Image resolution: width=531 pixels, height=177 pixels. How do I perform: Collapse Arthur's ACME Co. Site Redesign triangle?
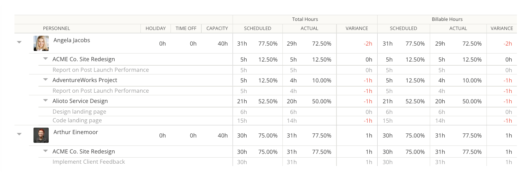pyautogui.click(x=45, y=151)
